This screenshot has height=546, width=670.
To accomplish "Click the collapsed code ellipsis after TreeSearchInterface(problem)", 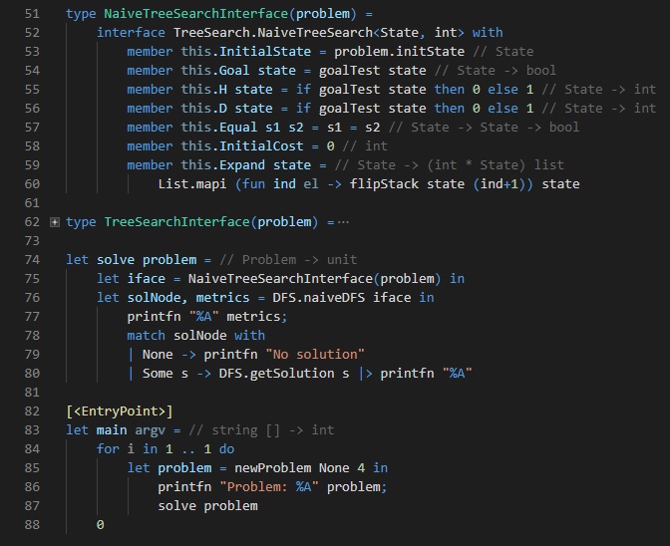I will (x=343, y=221).
